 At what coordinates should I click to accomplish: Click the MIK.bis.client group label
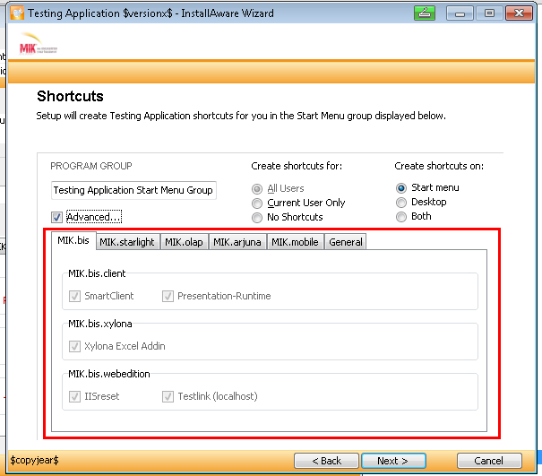[97, 273]
